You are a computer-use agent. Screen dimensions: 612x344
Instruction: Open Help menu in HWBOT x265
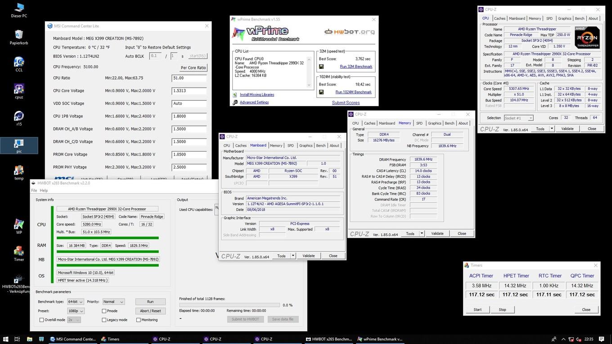click(x=44, y=190)
